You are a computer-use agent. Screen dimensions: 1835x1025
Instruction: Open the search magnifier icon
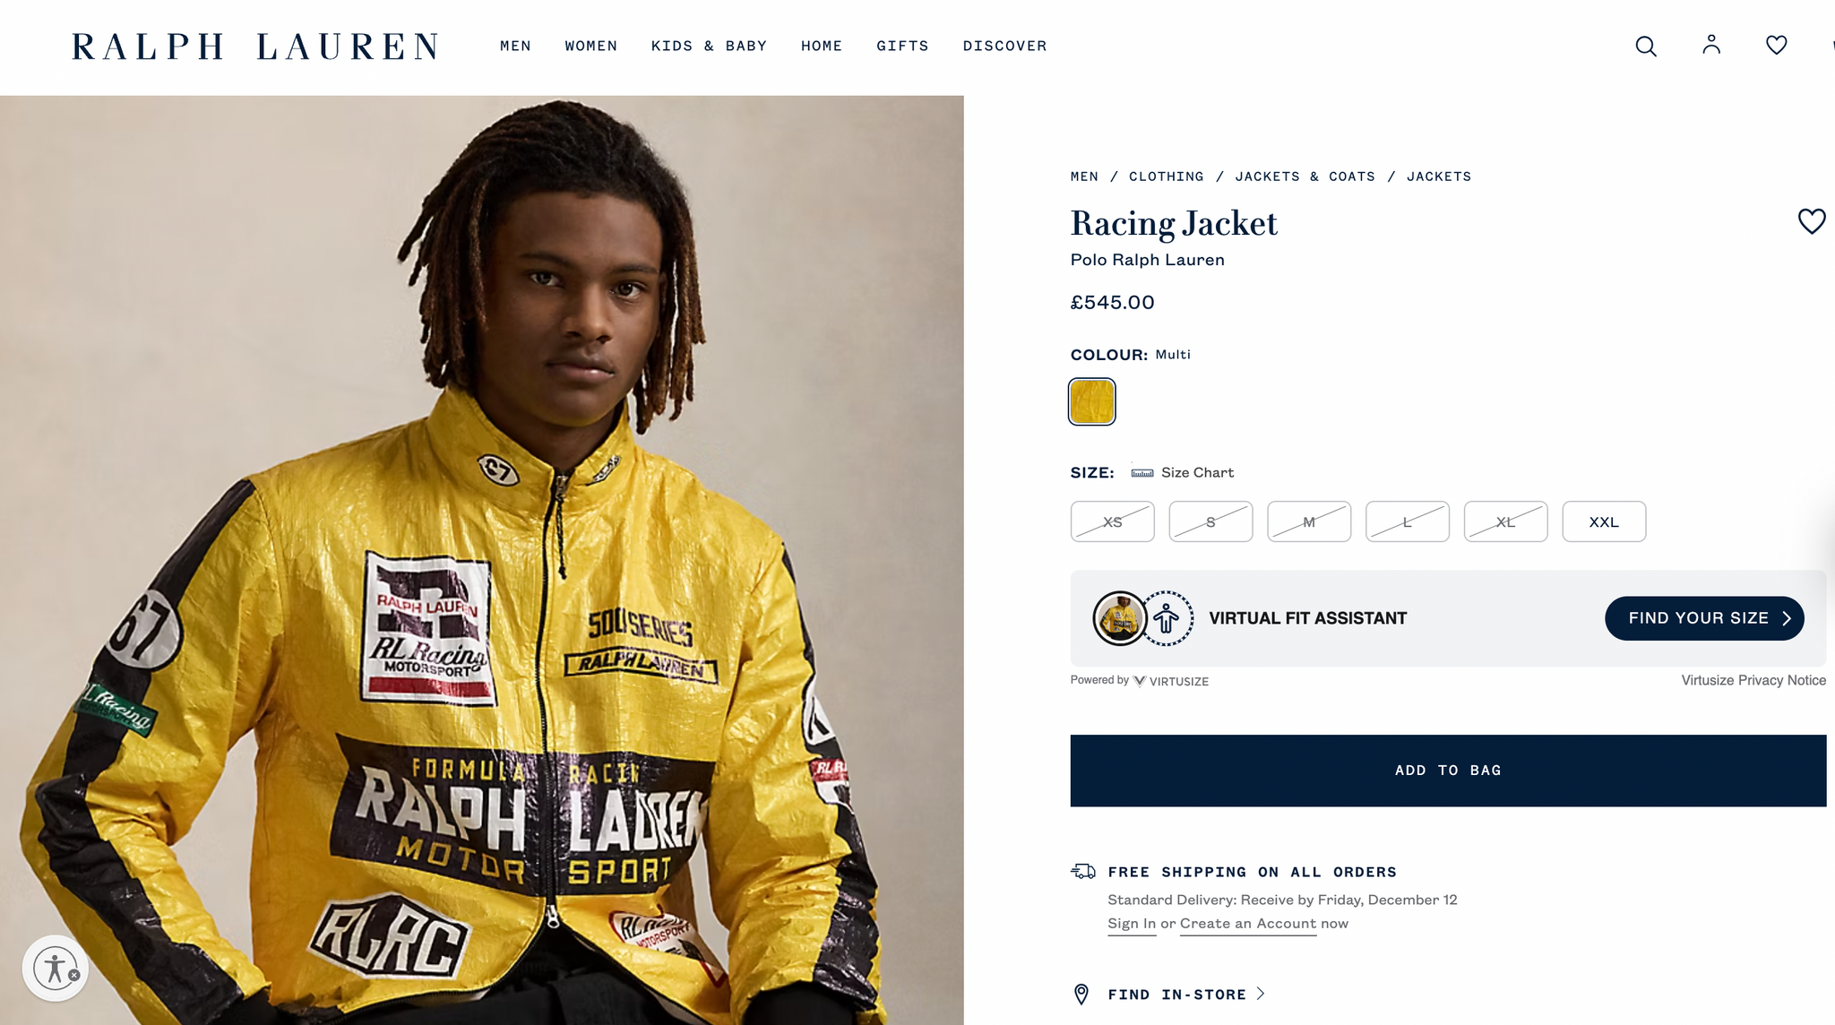(1646, 46)
